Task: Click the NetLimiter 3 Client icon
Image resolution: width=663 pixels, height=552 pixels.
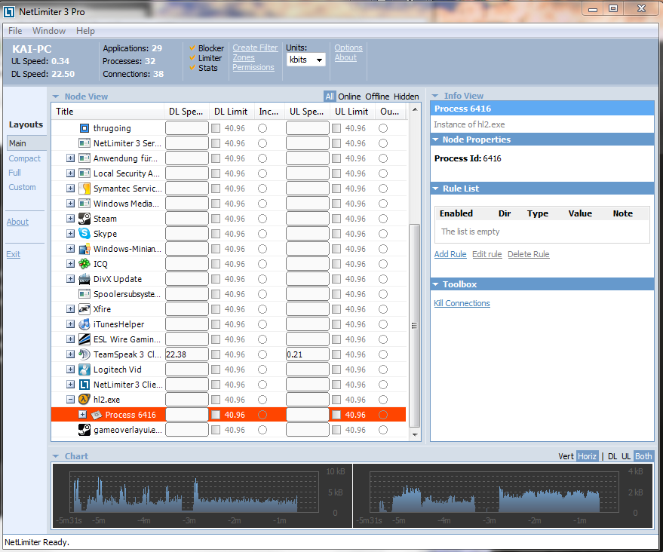Action: pyautogui.click(x=84, y=385)
